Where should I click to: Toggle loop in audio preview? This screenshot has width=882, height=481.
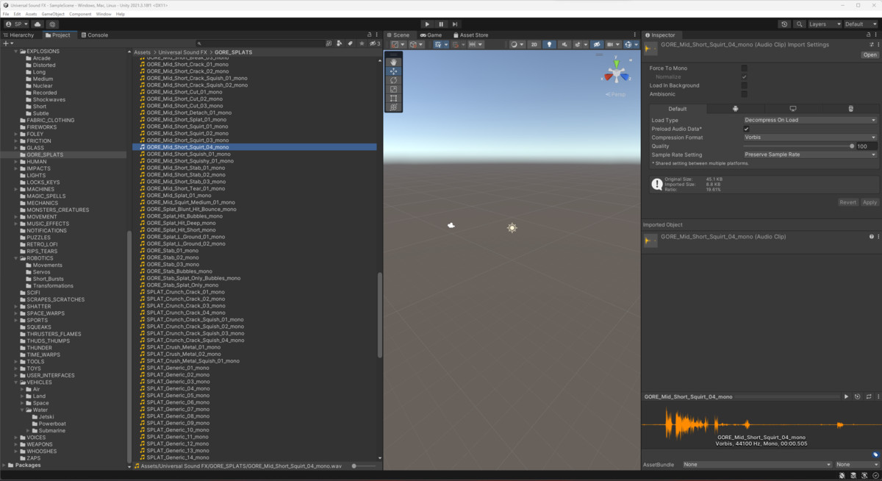(868, 396)
